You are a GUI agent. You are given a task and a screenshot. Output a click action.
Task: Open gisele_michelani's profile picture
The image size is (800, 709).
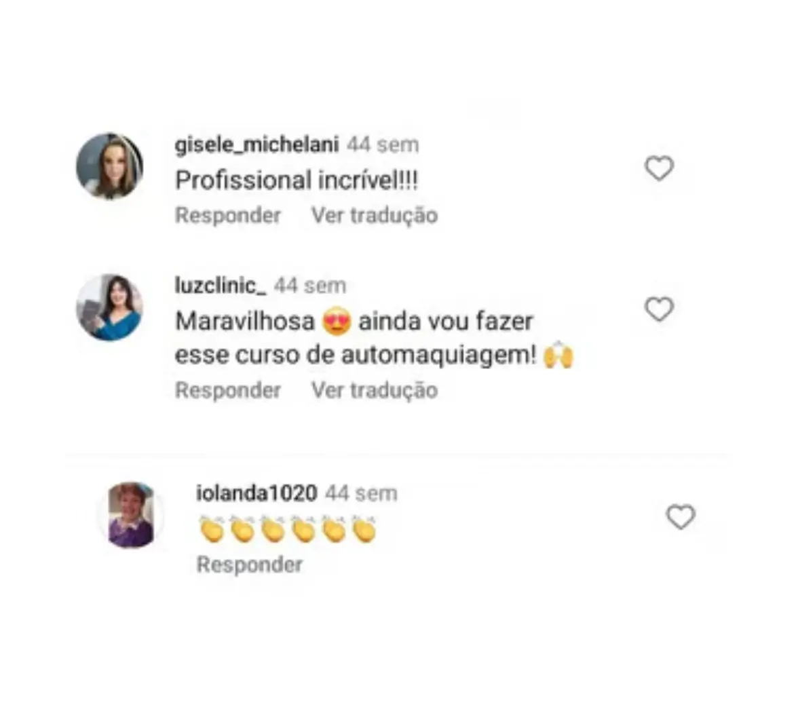(110, 166)
